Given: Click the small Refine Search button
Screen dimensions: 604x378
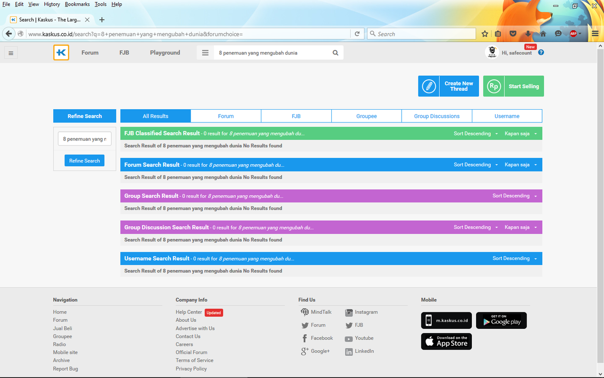Looking at the screenshot, I should [x=84, y=161].
